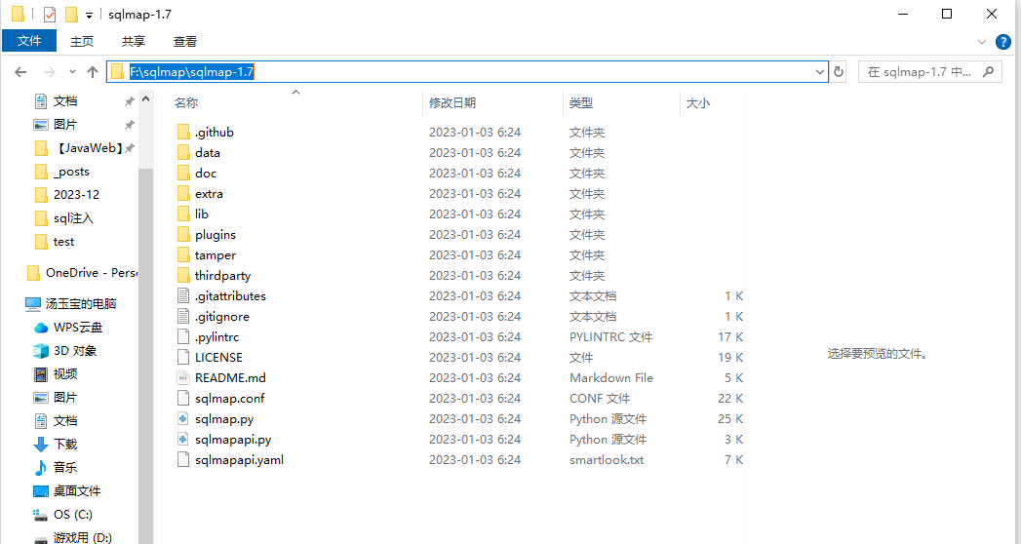Open recent locations dropdown arrow
Viewport: 1021px width, 544px height.
pos(72,72)
